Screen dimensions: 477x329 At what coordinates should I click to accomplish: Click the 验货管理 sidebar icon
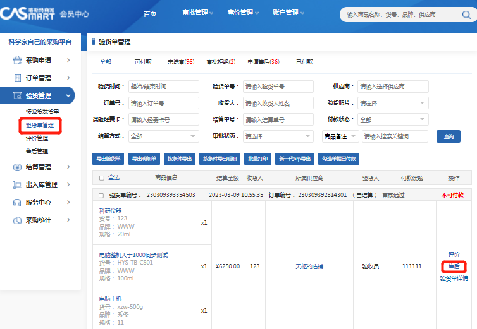coord(18,96)
